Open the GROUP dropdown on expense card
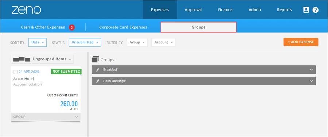Image resolution: width=328 pixels, height=137 pixels. pyautogui.click(x=46, y=117)
